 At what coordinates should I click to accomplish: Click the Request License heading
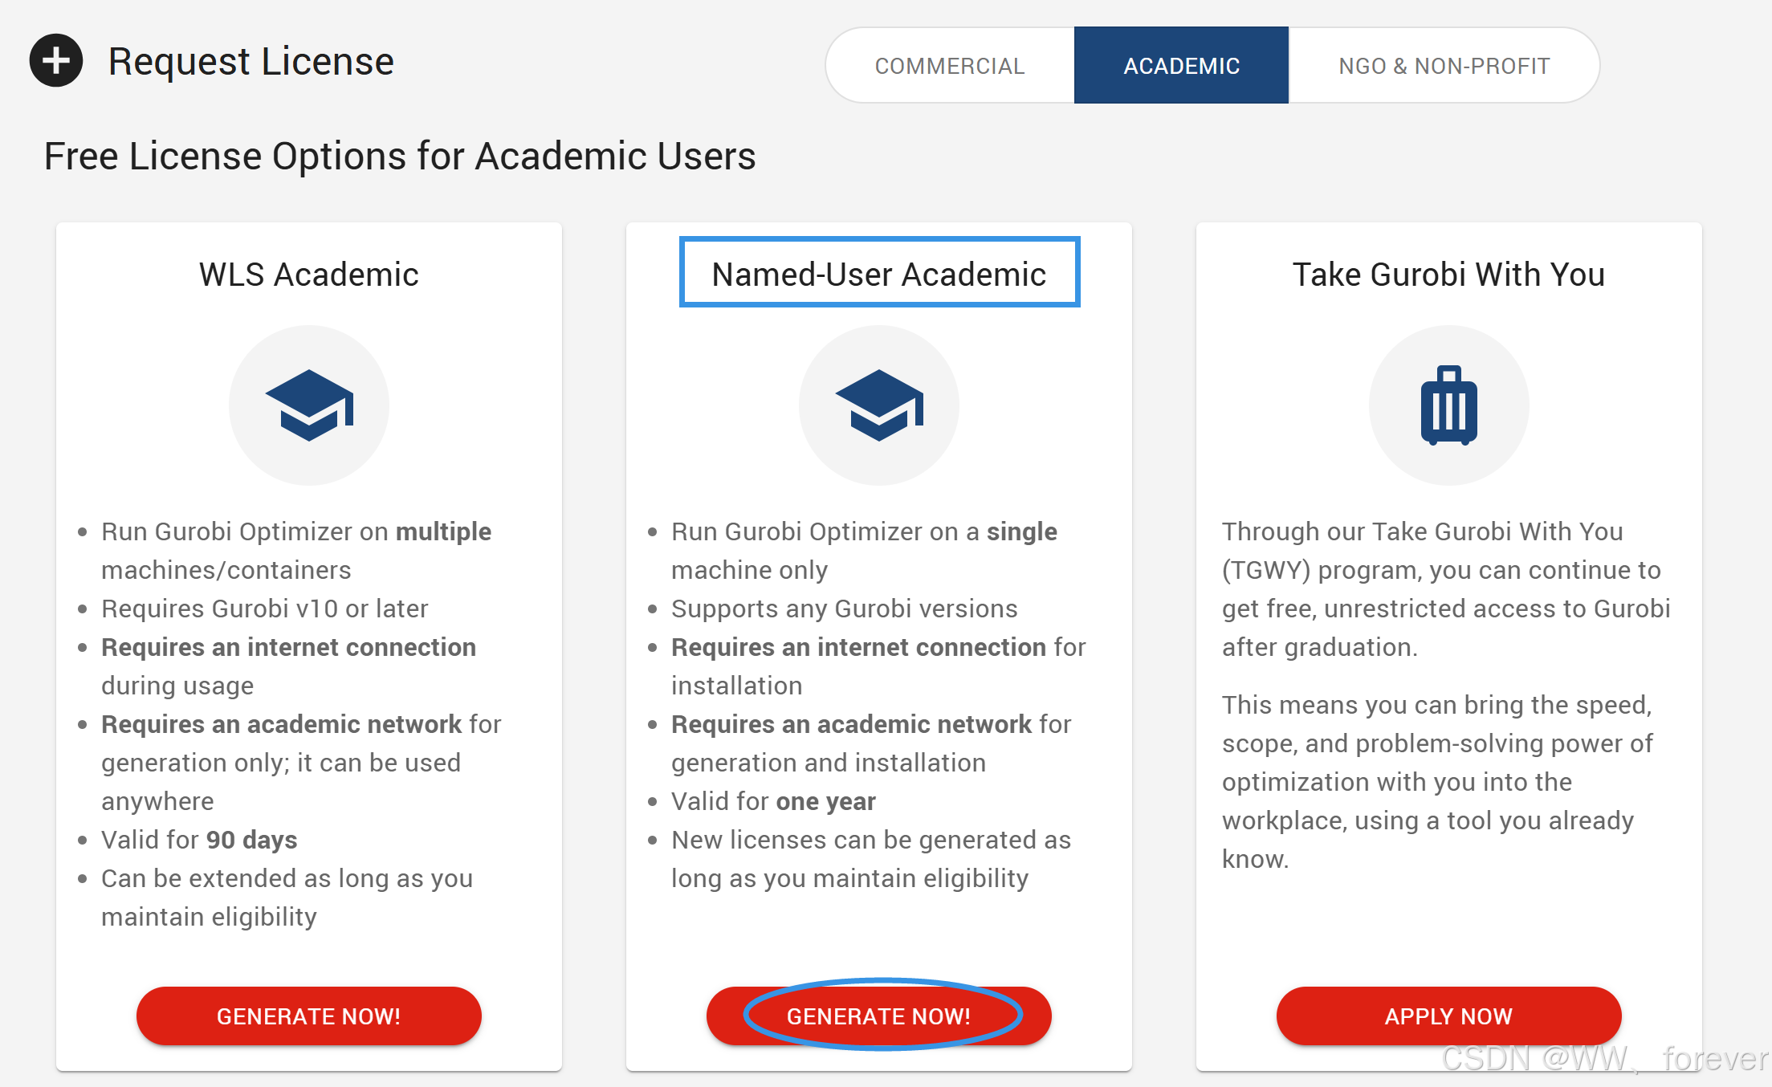click(251, 61)
